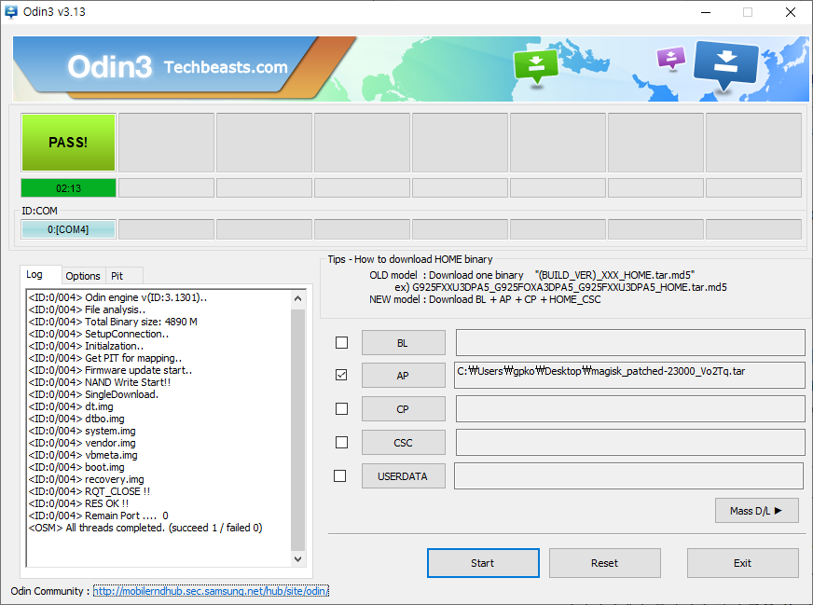Click the BL file button
Viewport: 813px width, 605px height.
pyautogui.click(x=404, y=343)
